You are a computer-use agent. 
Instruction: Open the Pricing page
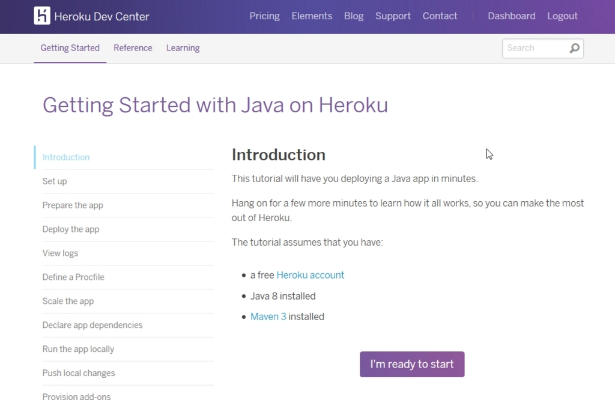tap(265, 16)
